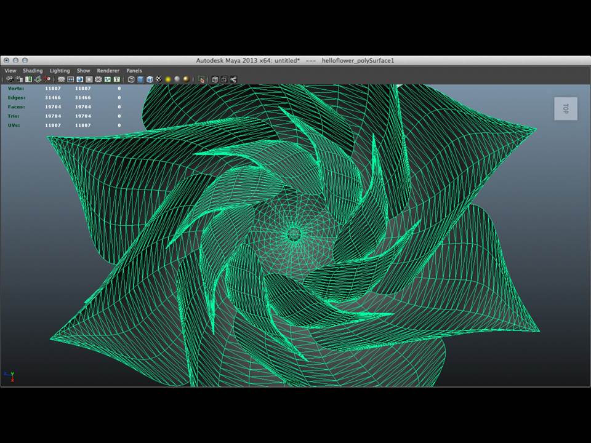Image resolution: width=591 pixels, height=443 pixels.
Task: Switch to Smooth Shade All mode
Action: click(x=140, y=79)
